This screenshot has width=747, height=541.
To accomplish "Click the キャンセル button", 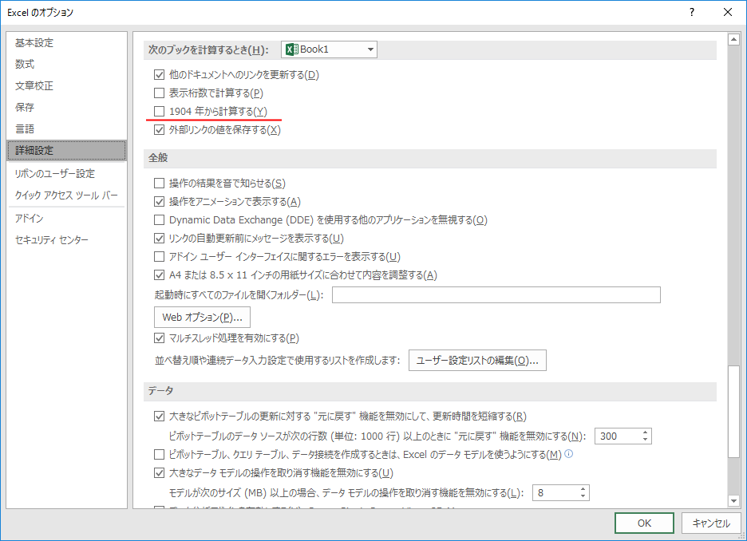I will coord(711,523).
